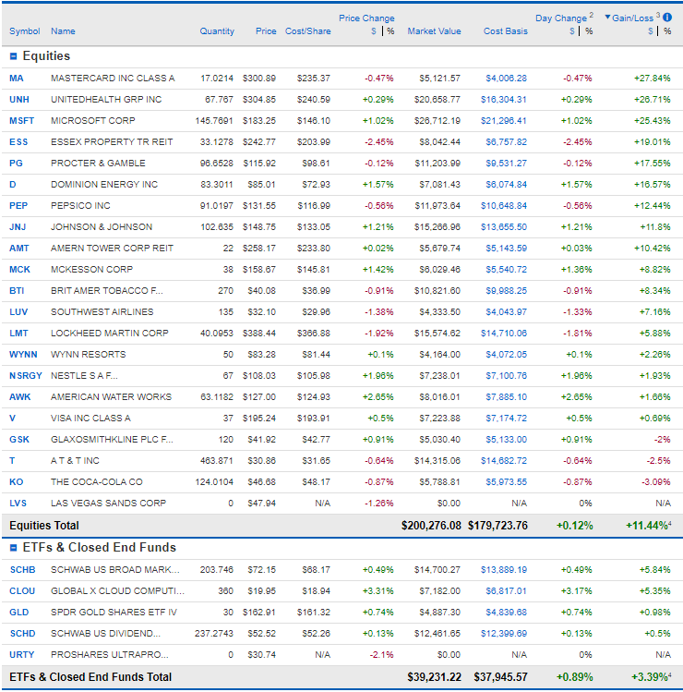Open Coca-Cola cost basis $5,973.55
Viewport: 683px width, 692px height.
pos(506,482)
